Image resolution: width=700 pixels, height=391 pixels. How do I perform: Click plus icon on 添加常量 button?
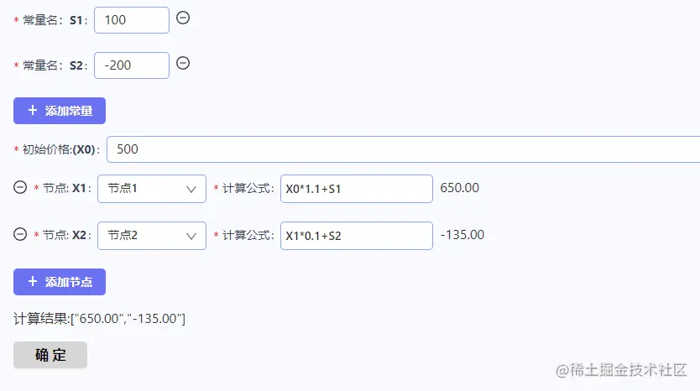pos(33,111)
